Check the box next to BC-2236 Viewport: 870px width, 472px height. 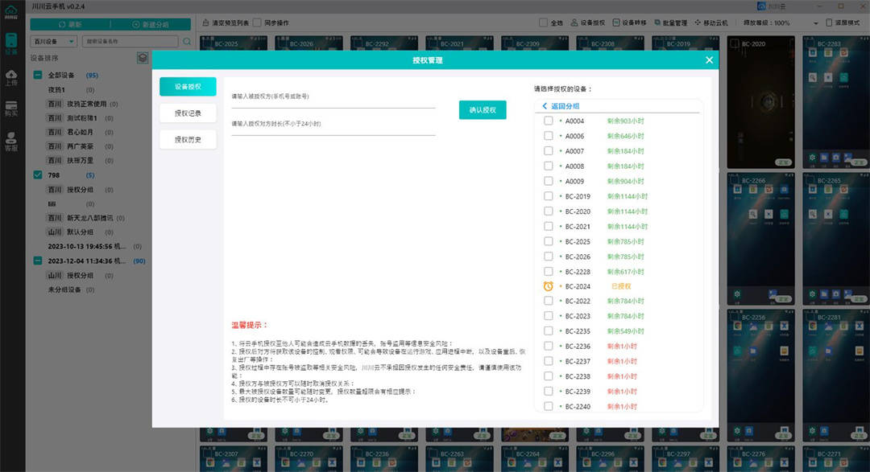549,347
